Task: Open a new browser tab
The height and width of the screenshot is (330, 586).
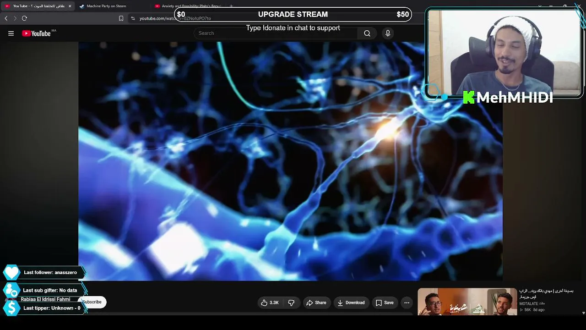Action: (x=231, y=6)
